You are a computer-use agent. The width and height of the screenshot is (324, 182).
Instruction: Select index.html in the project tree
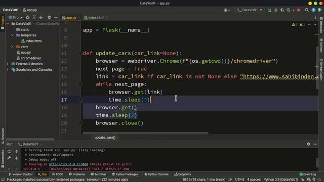coord(31,41)
